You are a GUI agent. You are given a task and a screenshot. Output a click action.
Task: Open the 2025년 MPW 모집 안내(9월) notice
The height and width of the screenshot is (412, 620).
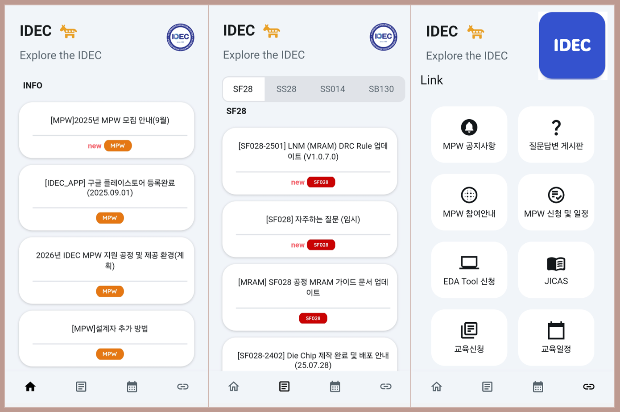pyautogui.click(x=110, y=121)
